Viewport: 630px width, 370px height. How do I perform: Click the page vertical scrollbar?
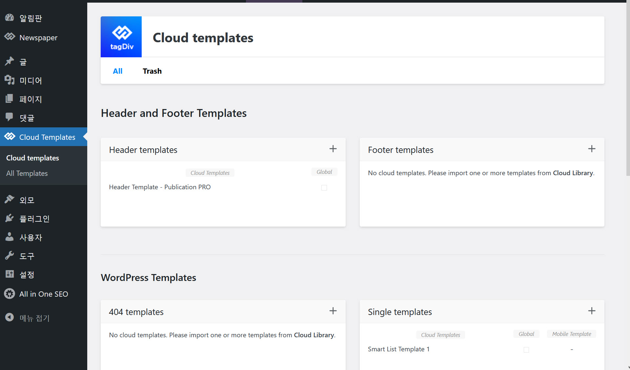coord(628,88)
